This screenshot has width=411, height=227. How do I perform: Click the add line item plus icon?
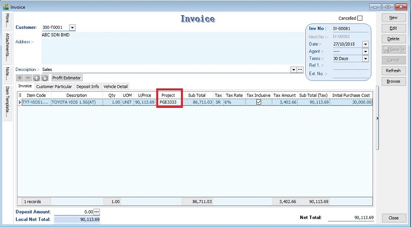20,78
